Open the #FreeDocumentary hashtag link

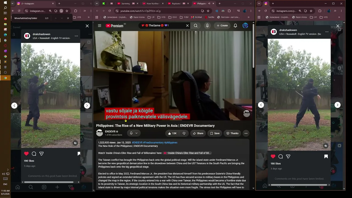point(153,142)
